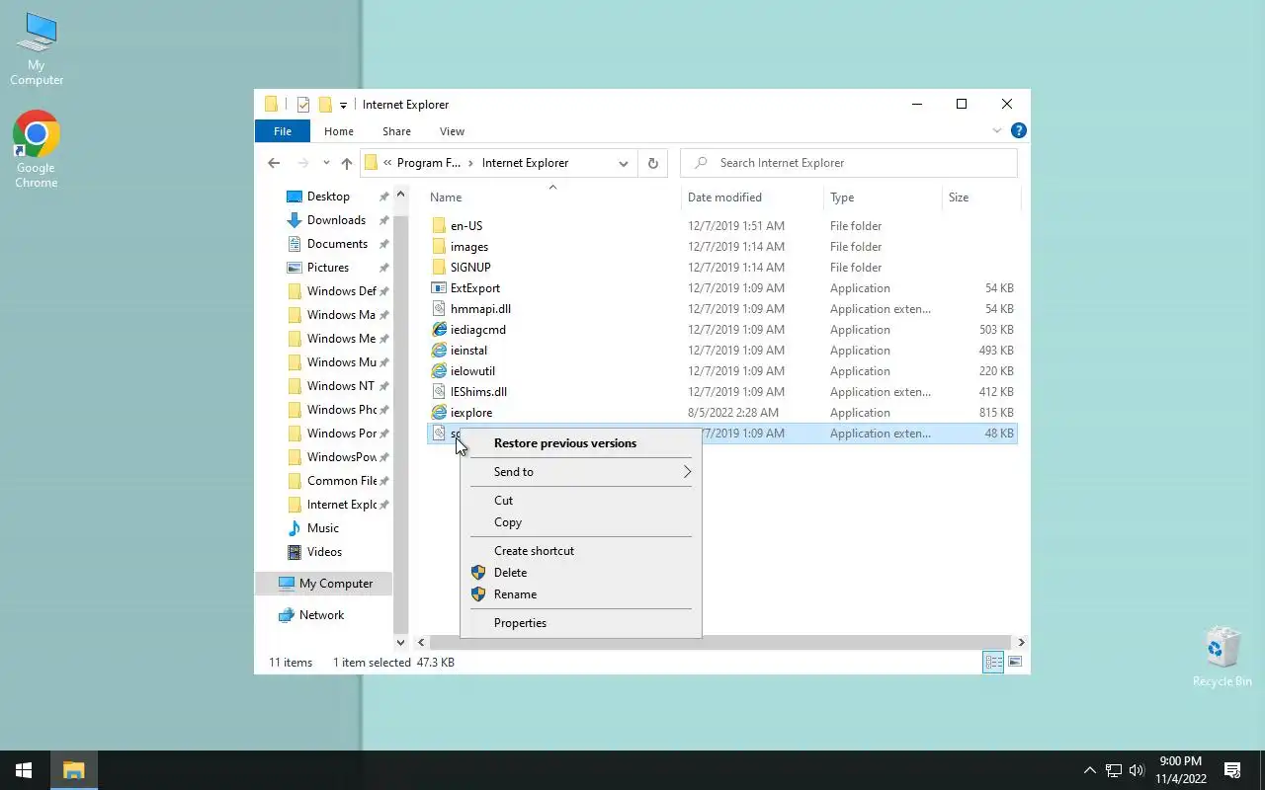Click the breadcrumb overflow chevrons
This screenshot has width=1265, height=790.
pyautogui.click(x=388, y=163)
